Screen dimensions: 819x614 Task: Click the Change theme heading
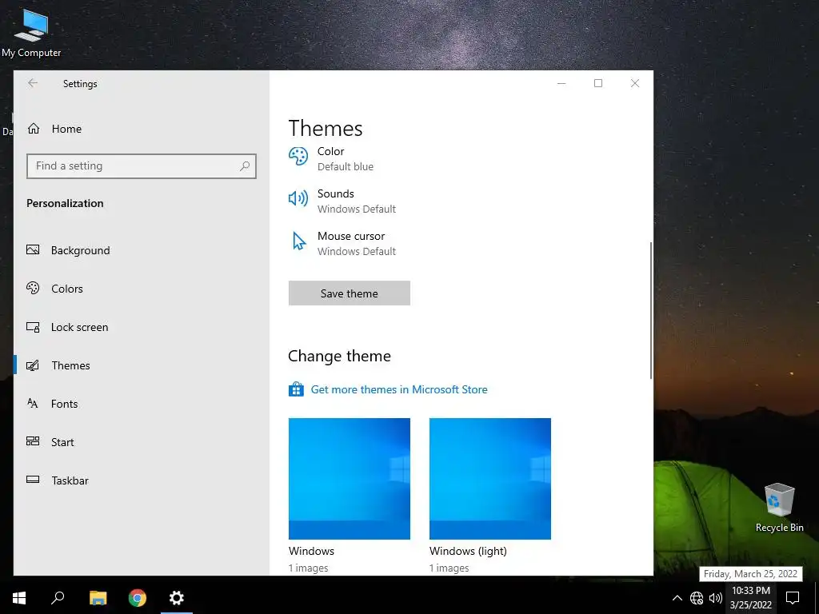tap(339, 356)
